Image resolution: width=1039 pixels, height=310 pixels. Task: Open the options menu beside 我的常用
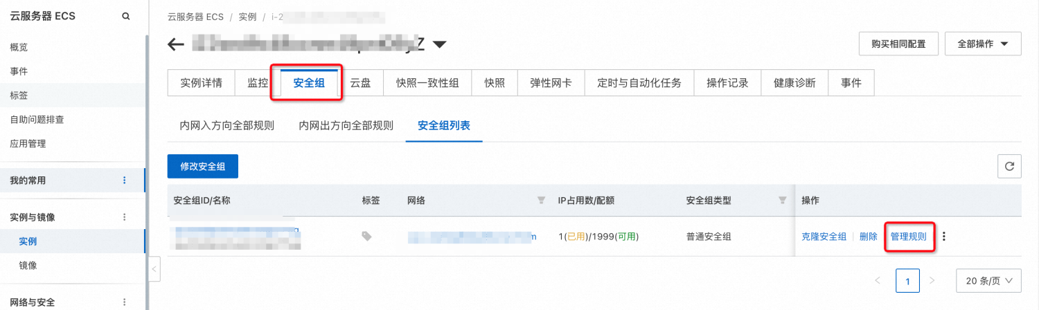[125, 181]
